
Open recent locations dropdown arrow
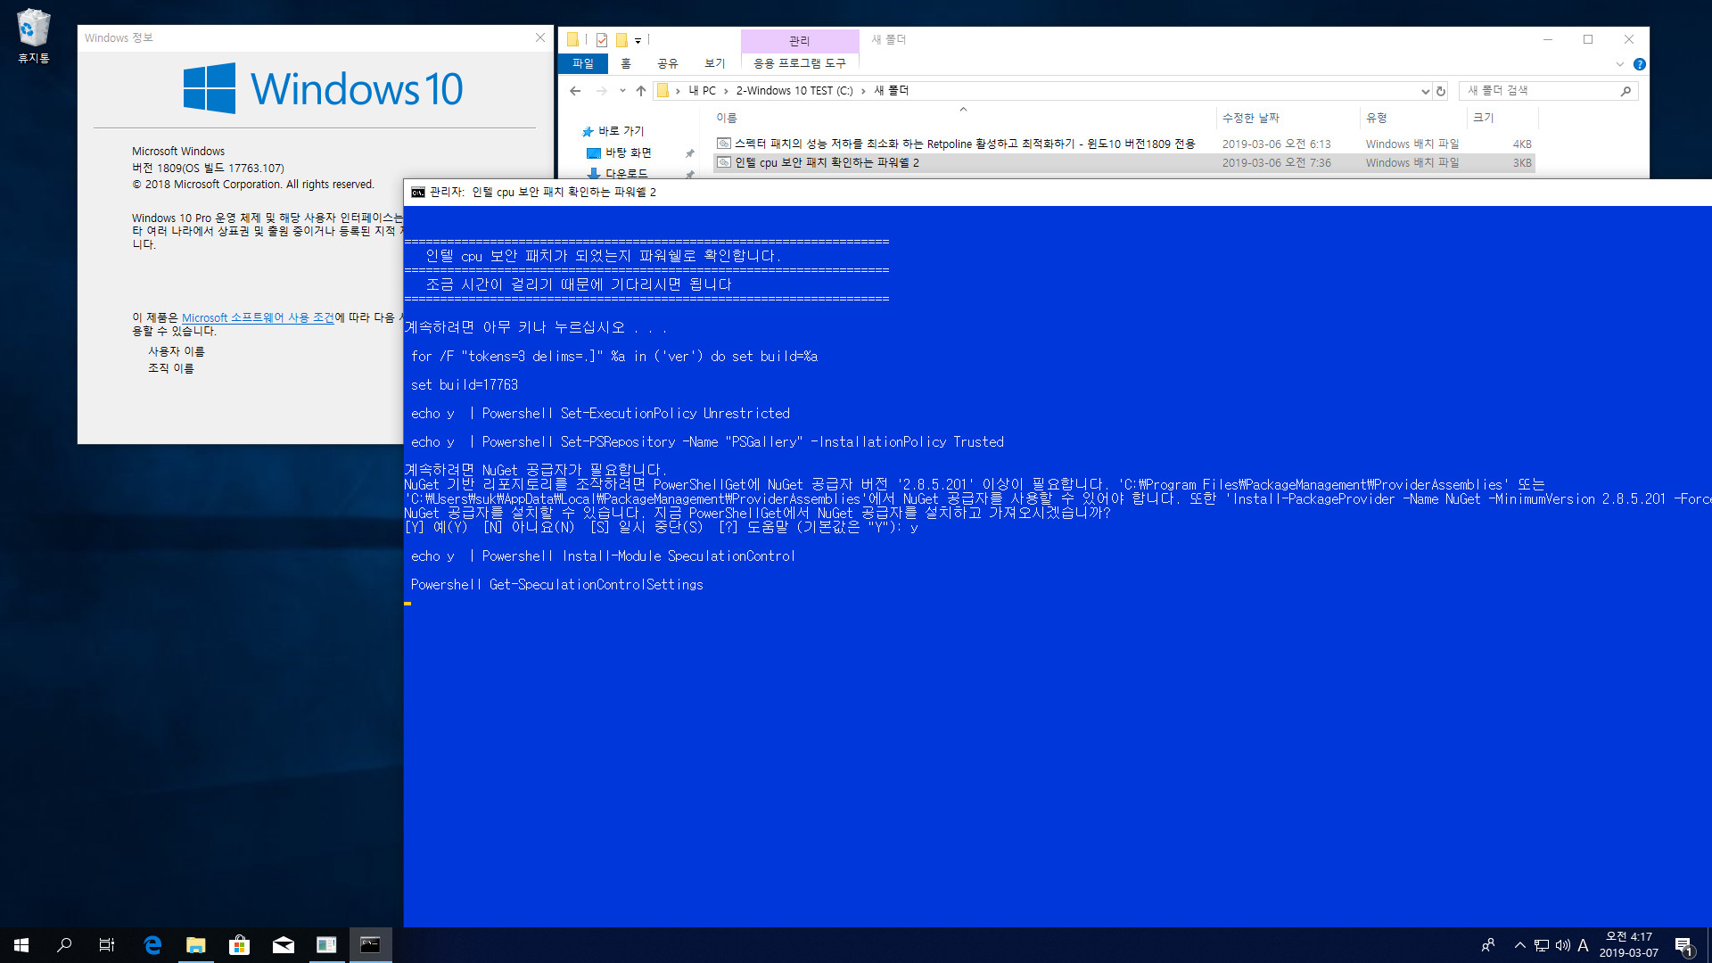pos(622,91)
